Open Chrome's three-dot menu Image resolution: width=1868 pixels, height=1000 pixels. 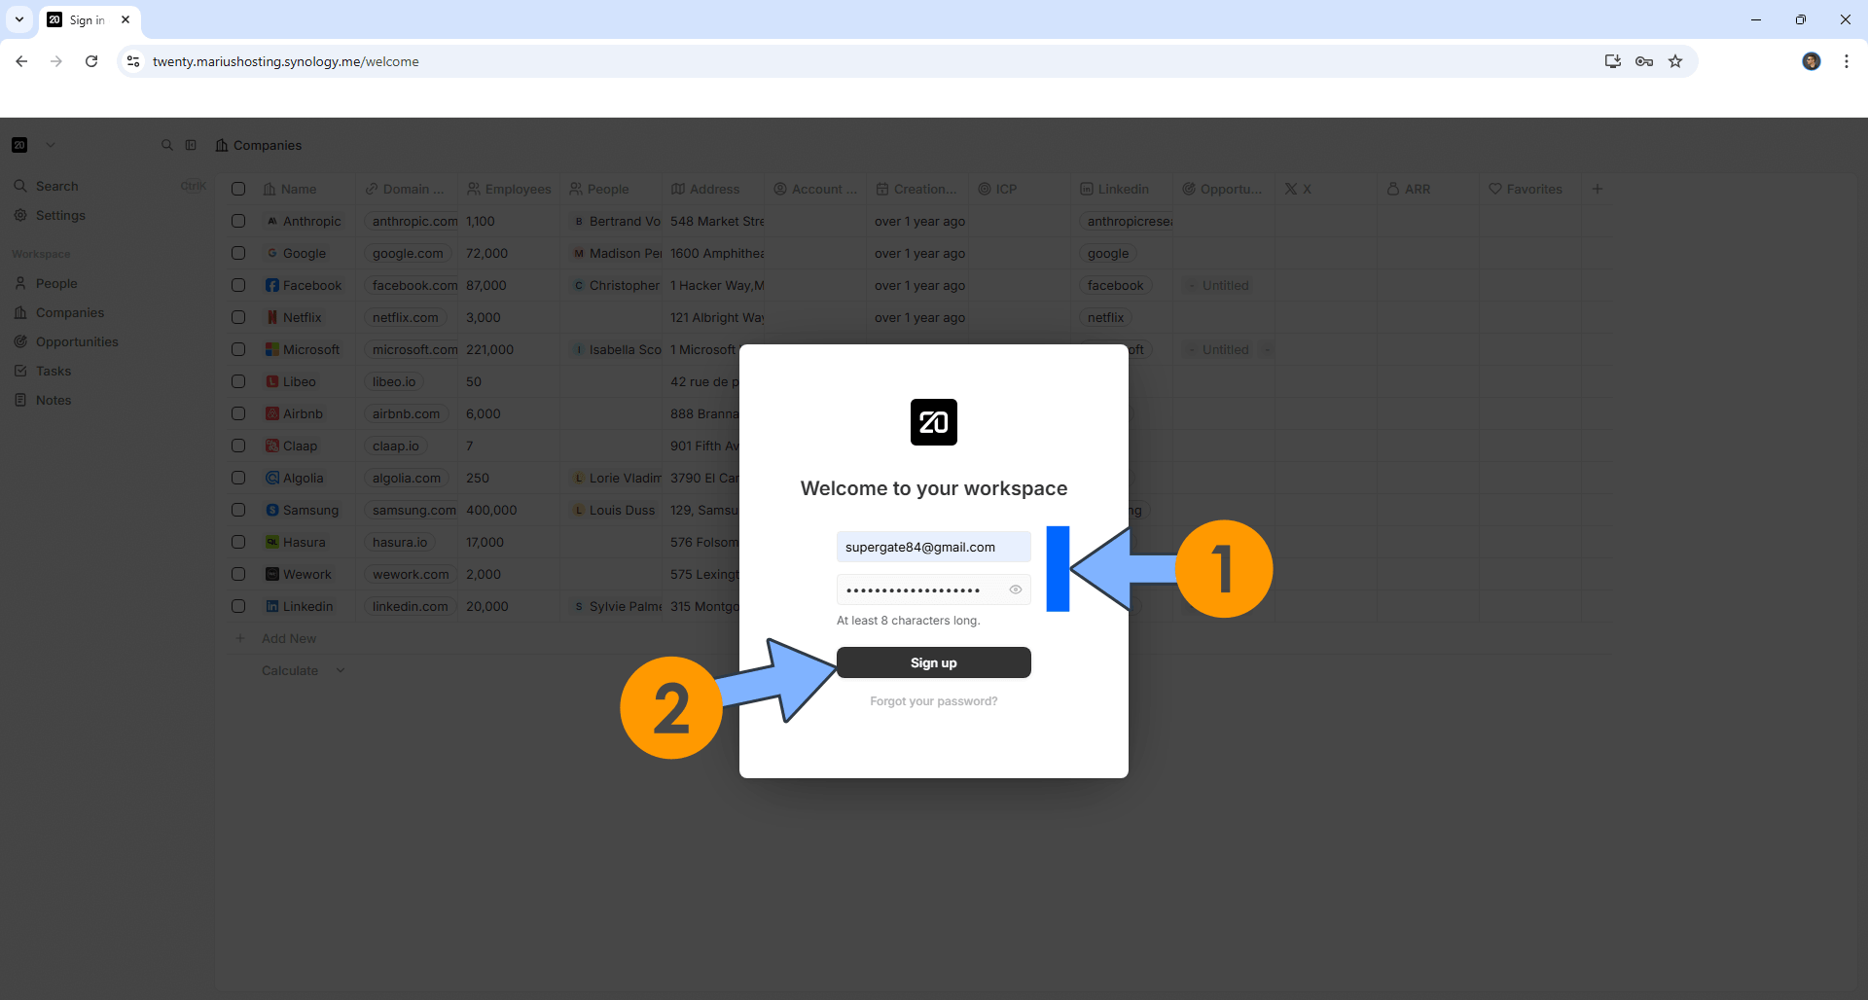coord(1846,61)
